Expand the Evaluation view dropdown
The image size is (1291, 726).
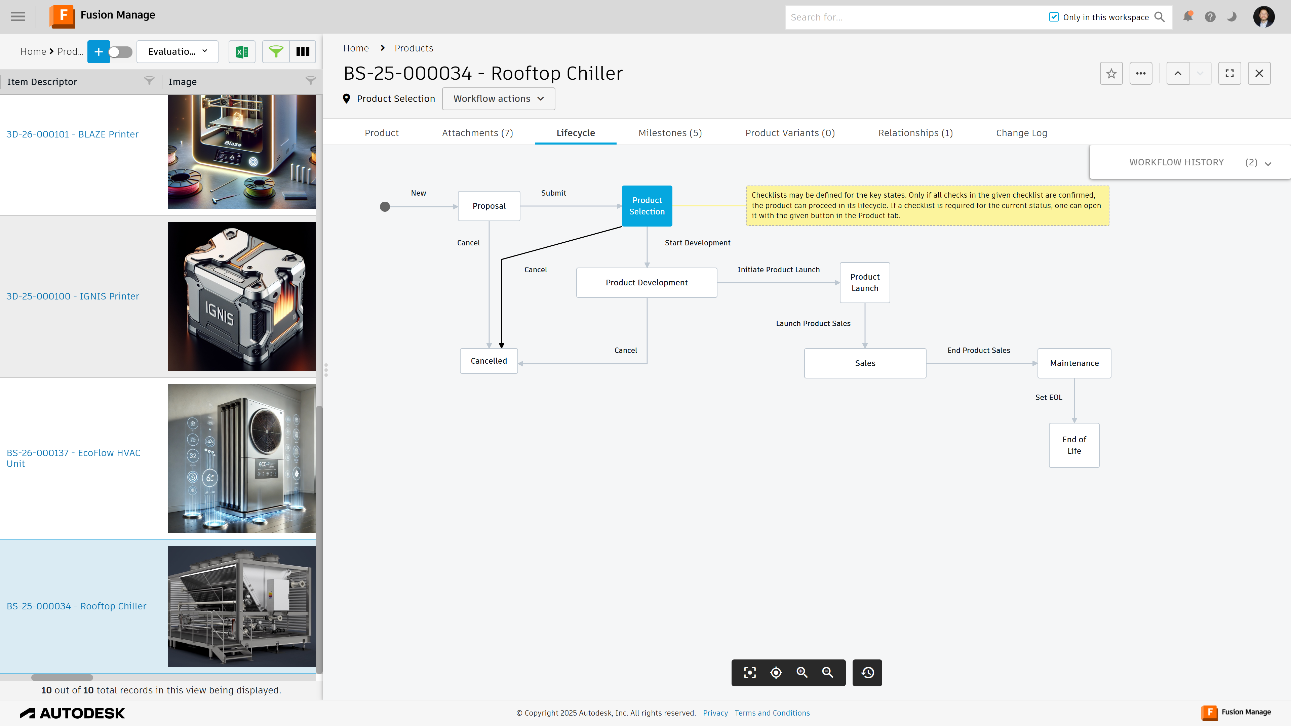point(178,52)
